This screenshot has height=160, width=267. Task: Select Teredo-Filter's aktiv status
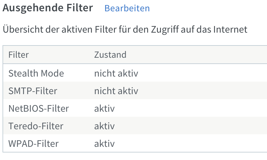click(104, 126)
